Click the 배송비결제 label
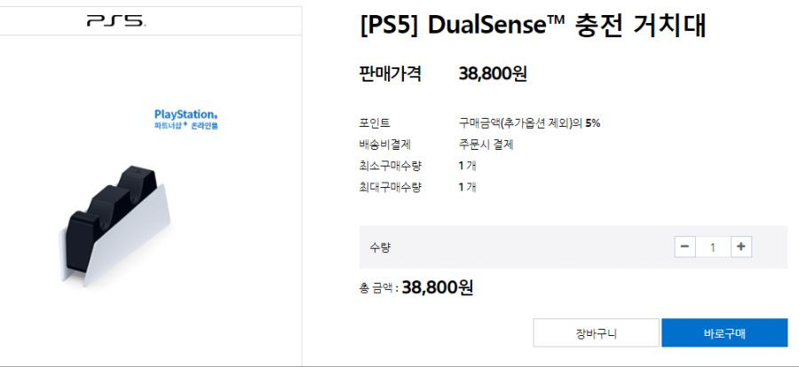This screenshot has height=367, width=799. tap(384, 144)
